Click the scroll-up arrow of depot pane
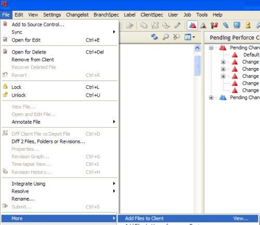Viewport: 260px width, 225px height. tap(197, 48)
